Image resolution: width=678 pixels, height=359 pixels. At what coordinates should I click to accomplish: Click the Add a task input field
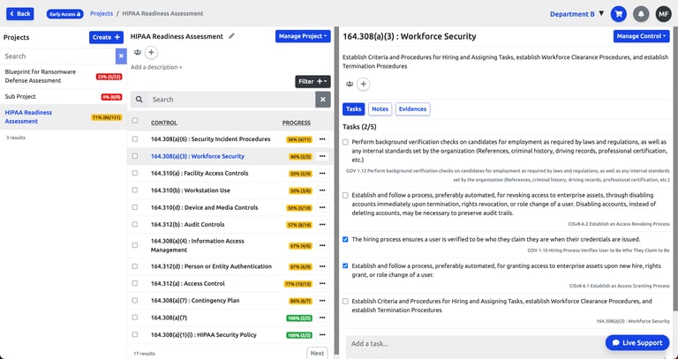476,344
